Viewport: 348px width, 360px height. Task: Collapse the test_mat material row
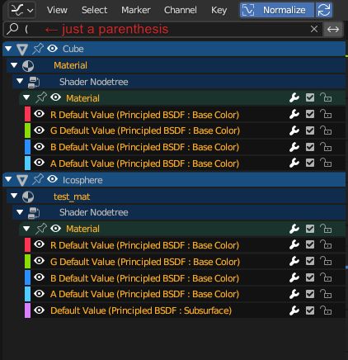pos(14,196)
